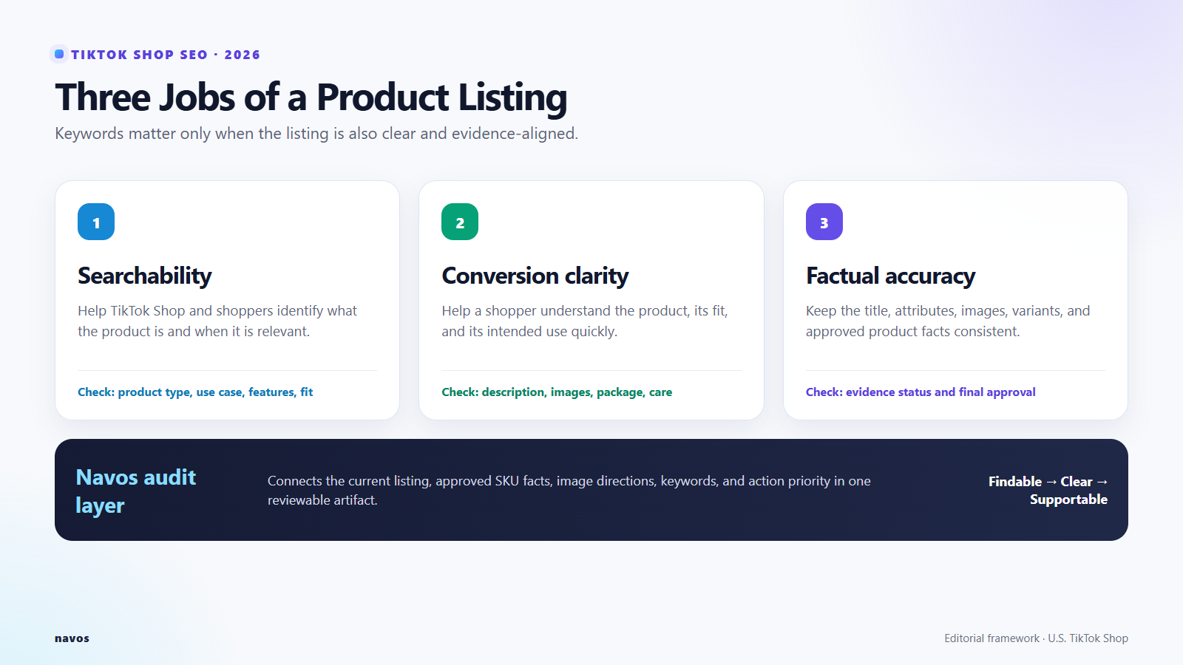Click the purple number 3 badge

[x=824, y=222]
